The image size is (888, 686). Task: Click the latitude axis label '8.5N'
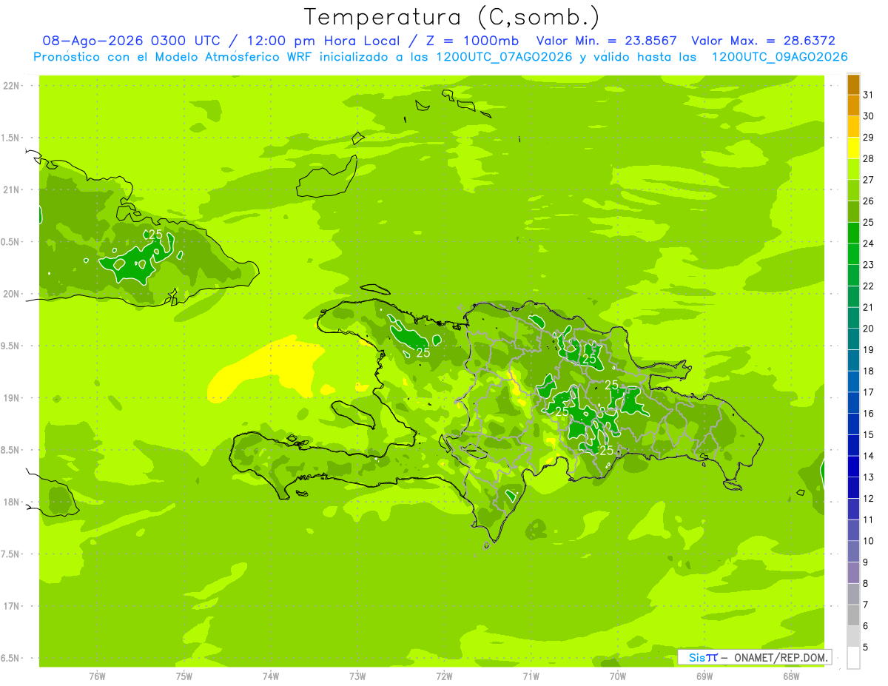coord(11,450)
